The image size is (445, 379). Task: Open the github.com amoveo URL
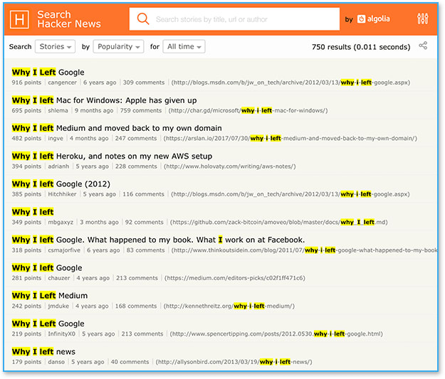pos(278,223)
